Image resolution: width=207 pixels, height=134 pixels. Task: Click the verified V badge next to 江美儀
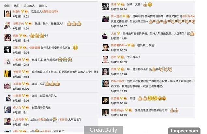pos(121,98)
